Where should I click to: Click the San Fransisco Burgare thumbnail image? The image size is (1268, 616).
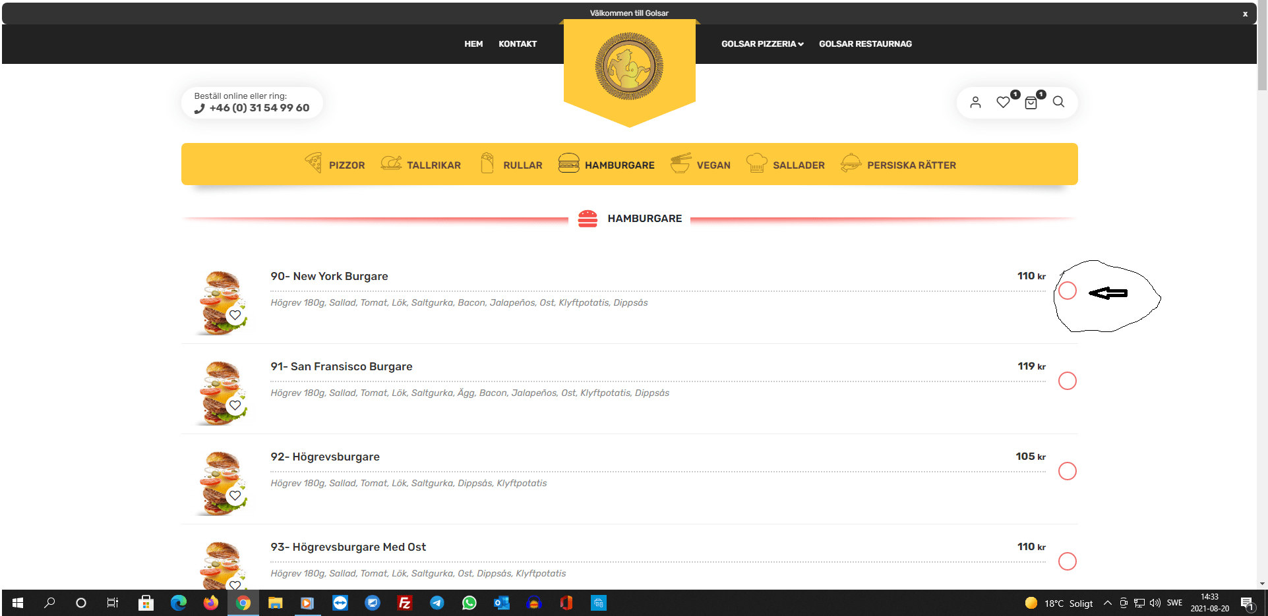222,393
